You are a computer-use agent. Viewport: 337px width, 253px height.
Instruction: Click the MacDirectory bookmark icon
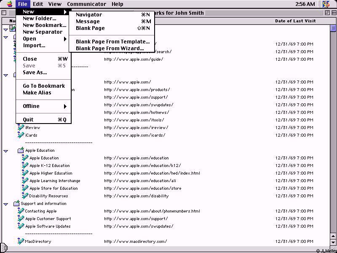pos(21,241)
